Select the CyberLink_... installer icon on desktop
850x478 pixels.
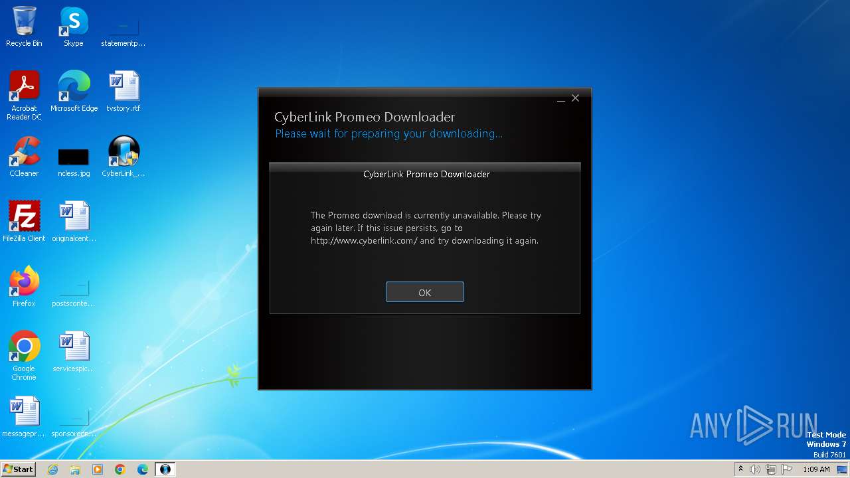click(124, 157)
